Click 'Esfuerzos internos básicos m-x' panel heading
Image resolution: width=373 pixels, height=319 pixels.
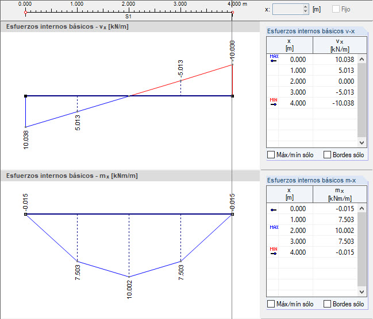[x=311, y=180]
